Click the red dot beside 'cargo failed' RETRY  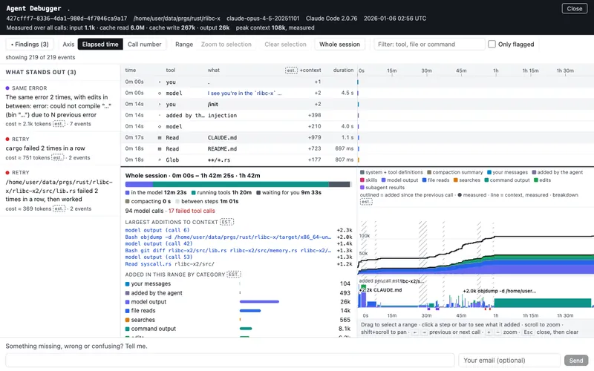[7, 139]
